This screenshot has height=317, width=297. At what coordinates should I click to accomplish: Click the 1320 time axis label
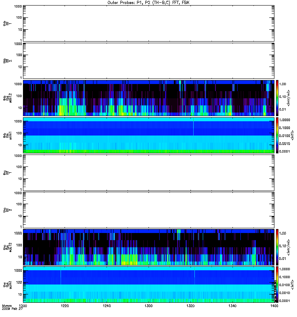[190, 306]
